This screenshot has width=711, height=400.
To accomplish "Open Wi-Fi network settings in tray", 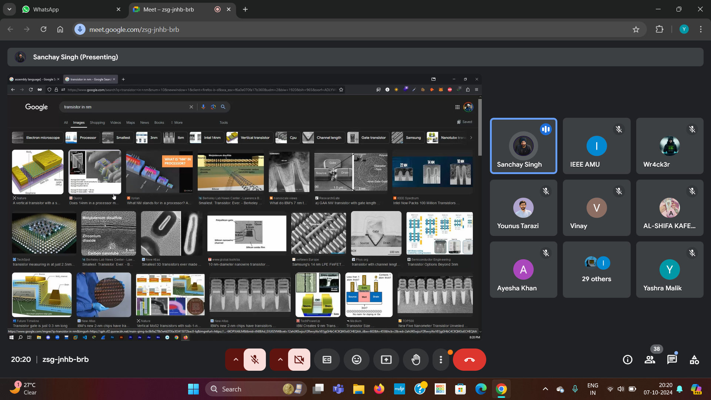I will click(x=610, y=389).
